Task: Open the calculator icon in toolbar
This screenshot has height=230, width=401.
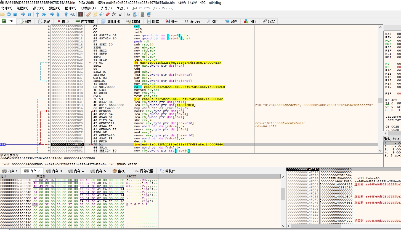Action: 142,14
